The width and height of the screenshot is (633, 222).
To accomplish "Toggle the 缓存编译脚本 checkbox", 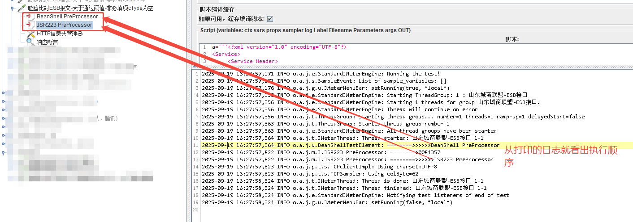I will [x=270, y=19].
